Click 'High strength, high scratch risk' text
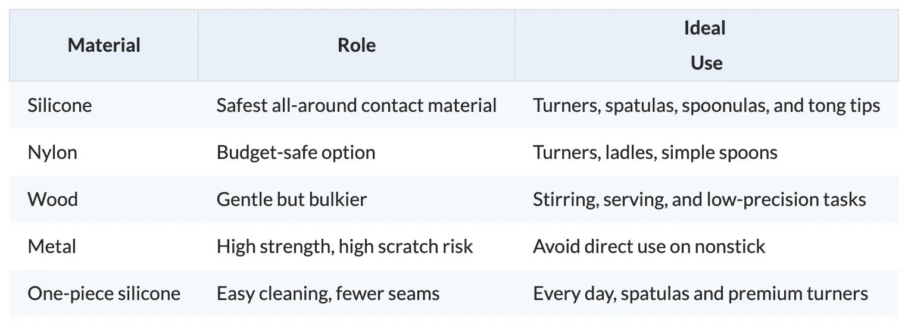 [x=345, y=246]
